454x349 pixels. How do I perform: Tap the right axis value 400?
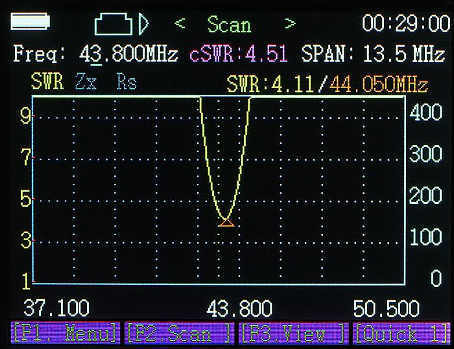425,112
